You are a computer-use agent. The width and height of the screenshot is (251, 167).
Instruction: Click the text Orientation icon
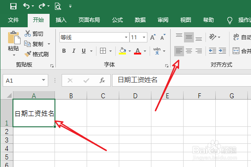coord(213,37)
